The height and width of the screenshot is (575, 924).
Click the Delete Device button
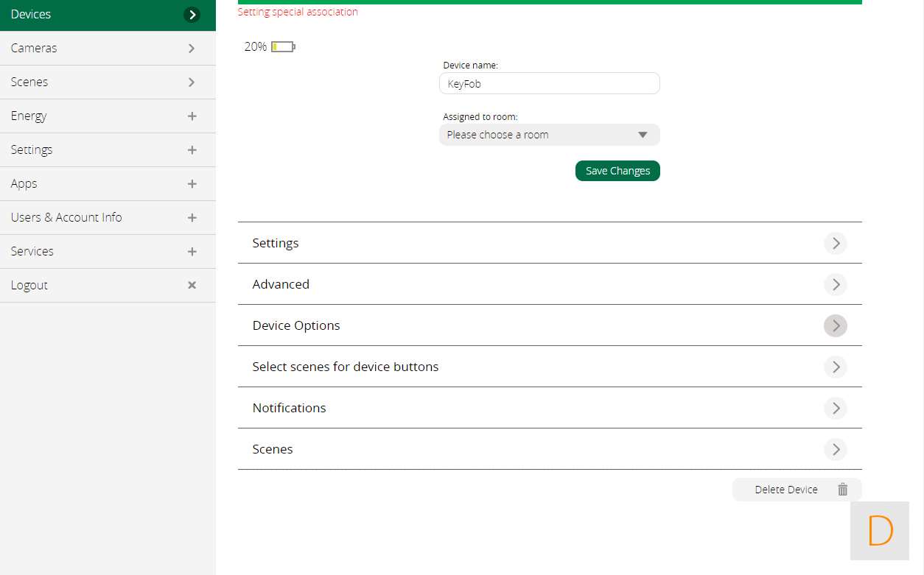[786, 490]
